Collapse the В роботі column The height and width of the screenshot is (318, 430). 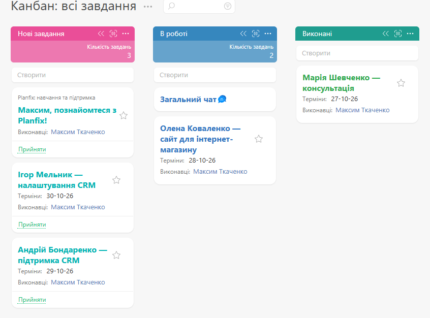(x=243, y=34)
